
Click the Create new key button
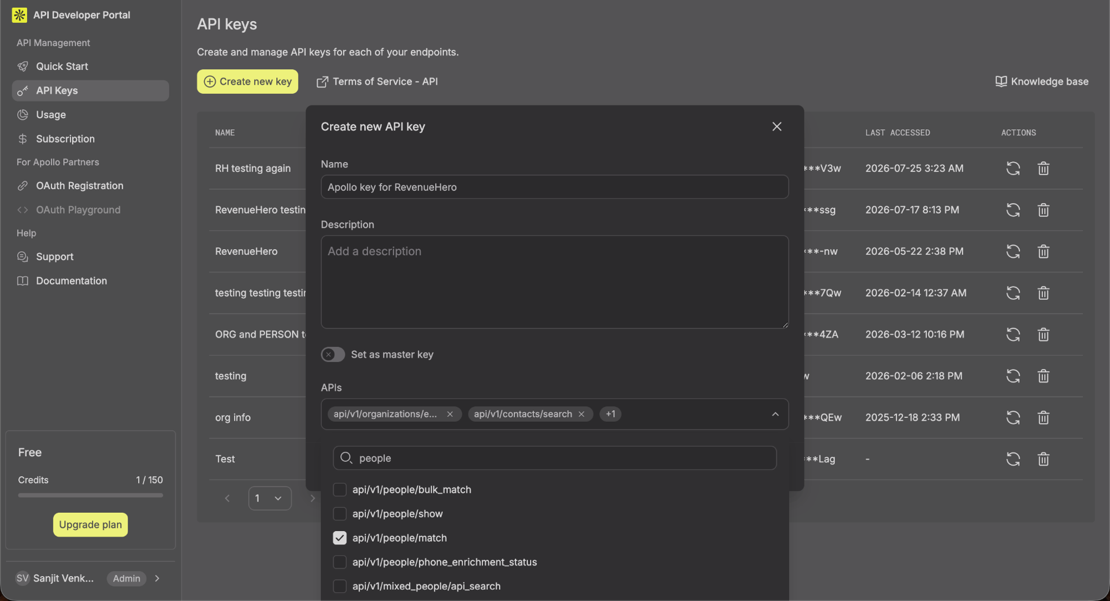(248, 82)
